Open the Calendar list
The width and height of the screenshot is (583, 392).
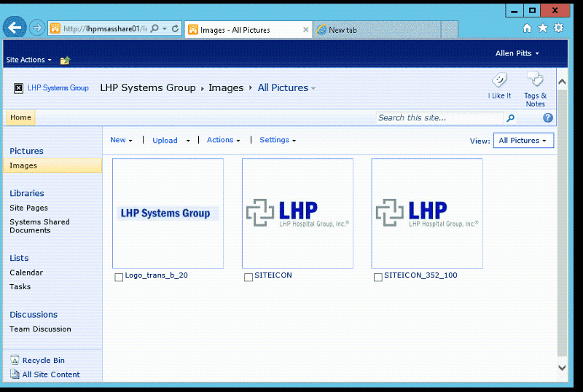pos(26,273)
